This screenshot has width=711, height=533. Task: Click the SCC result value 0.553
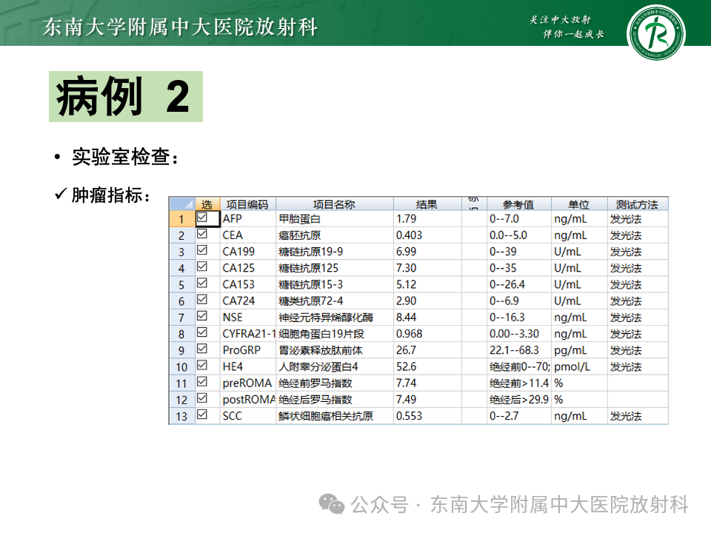point(409,415)
